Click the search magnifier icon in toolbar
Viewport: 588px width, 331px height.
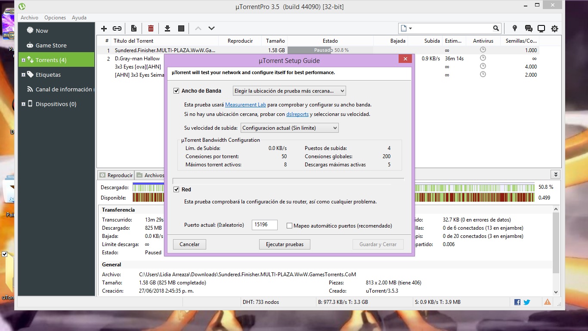496,28
